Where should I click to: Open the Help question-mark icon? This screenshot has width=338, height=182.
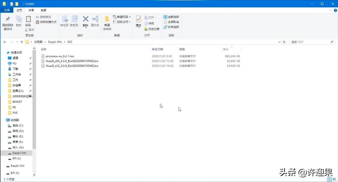[x=335, y=10]
